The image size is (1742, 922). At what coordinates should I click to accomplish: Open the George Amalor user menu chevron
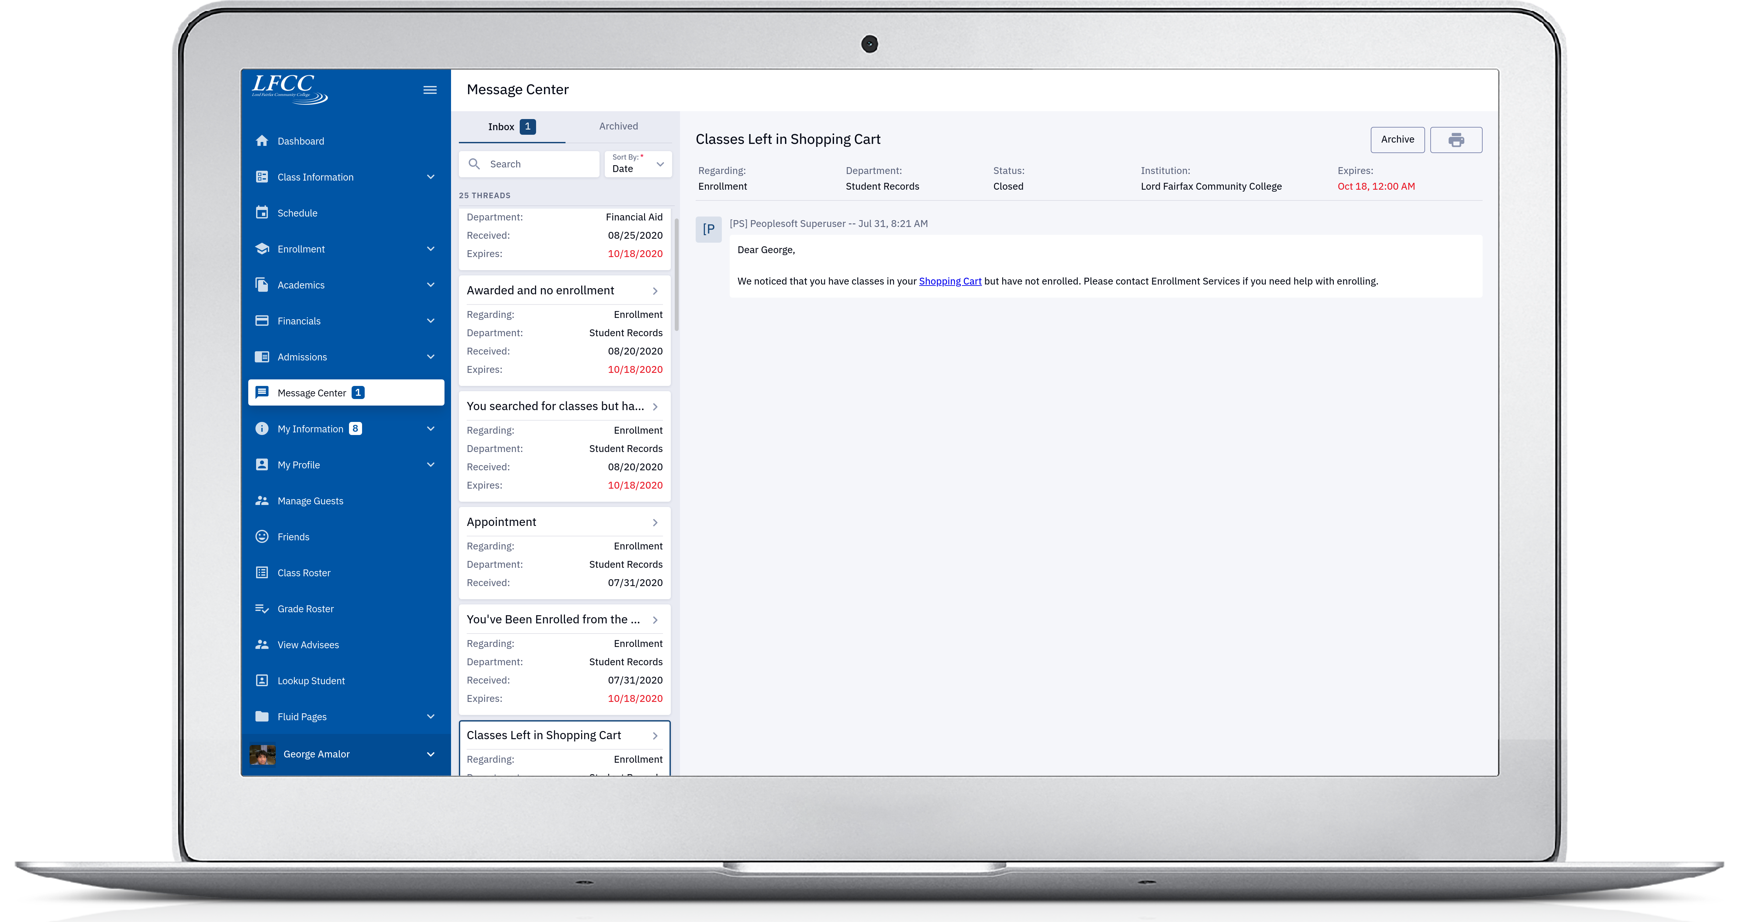tap(431, 754)
